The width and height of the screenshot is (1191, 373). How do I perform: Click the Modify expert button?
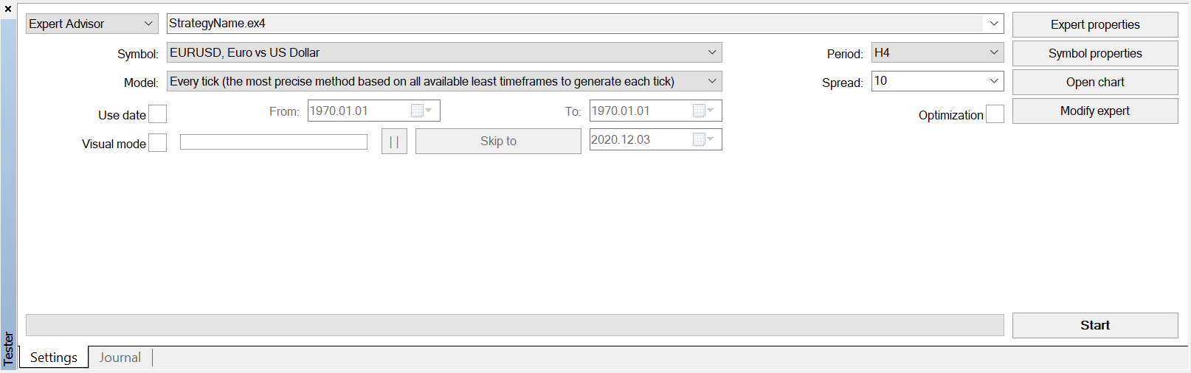[x=1095, y=111]
